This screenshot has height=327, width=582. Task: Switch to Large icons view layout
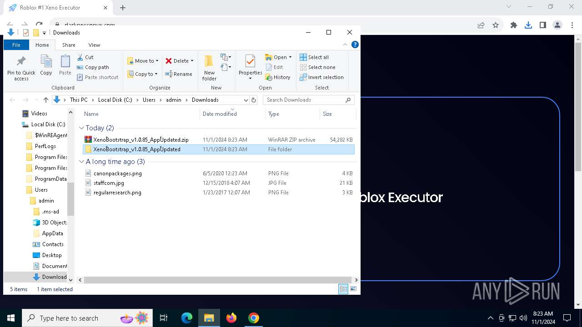click(353, 289)
